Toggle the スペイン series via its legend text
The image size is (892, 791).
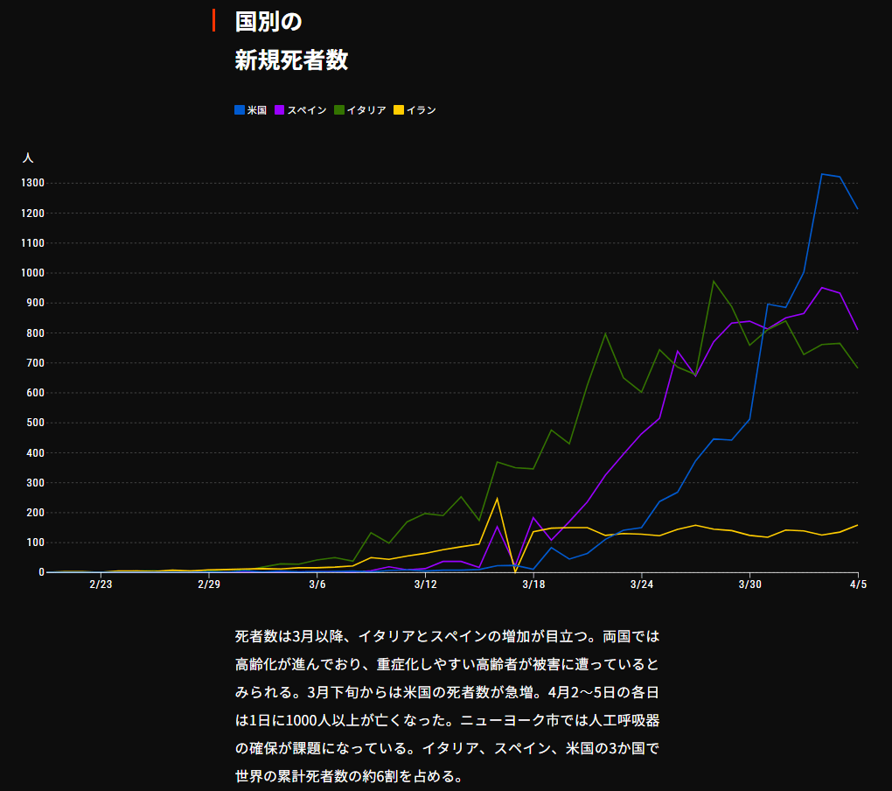[307, 110]
